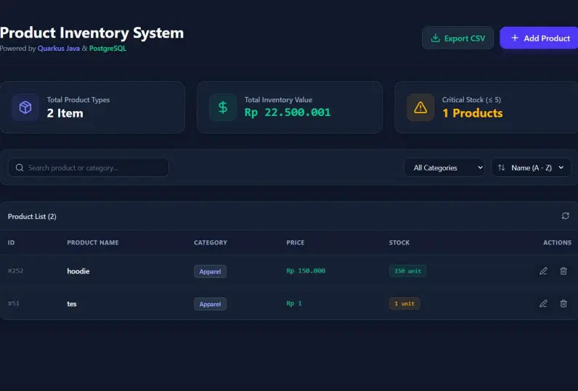
Task: Click the Product List (2) heading
Action: (x=32, y=216)
